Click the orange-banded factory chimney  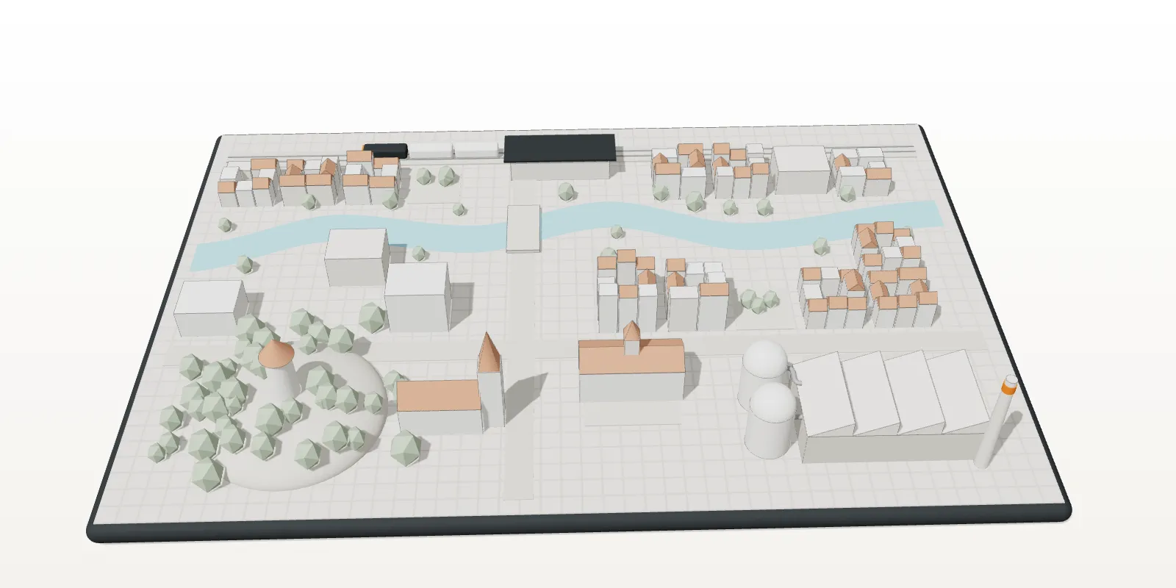pos(996,421)
